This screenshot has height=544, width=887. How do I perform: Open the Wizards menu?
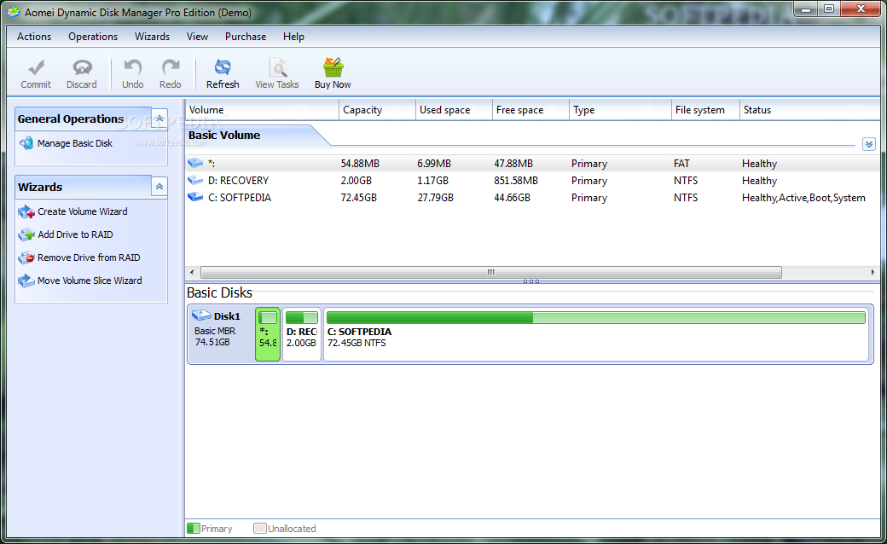152,36
